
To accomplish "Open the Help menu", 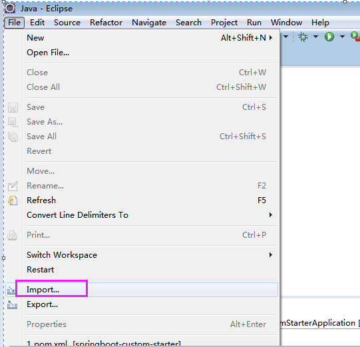I will point(320,23).
